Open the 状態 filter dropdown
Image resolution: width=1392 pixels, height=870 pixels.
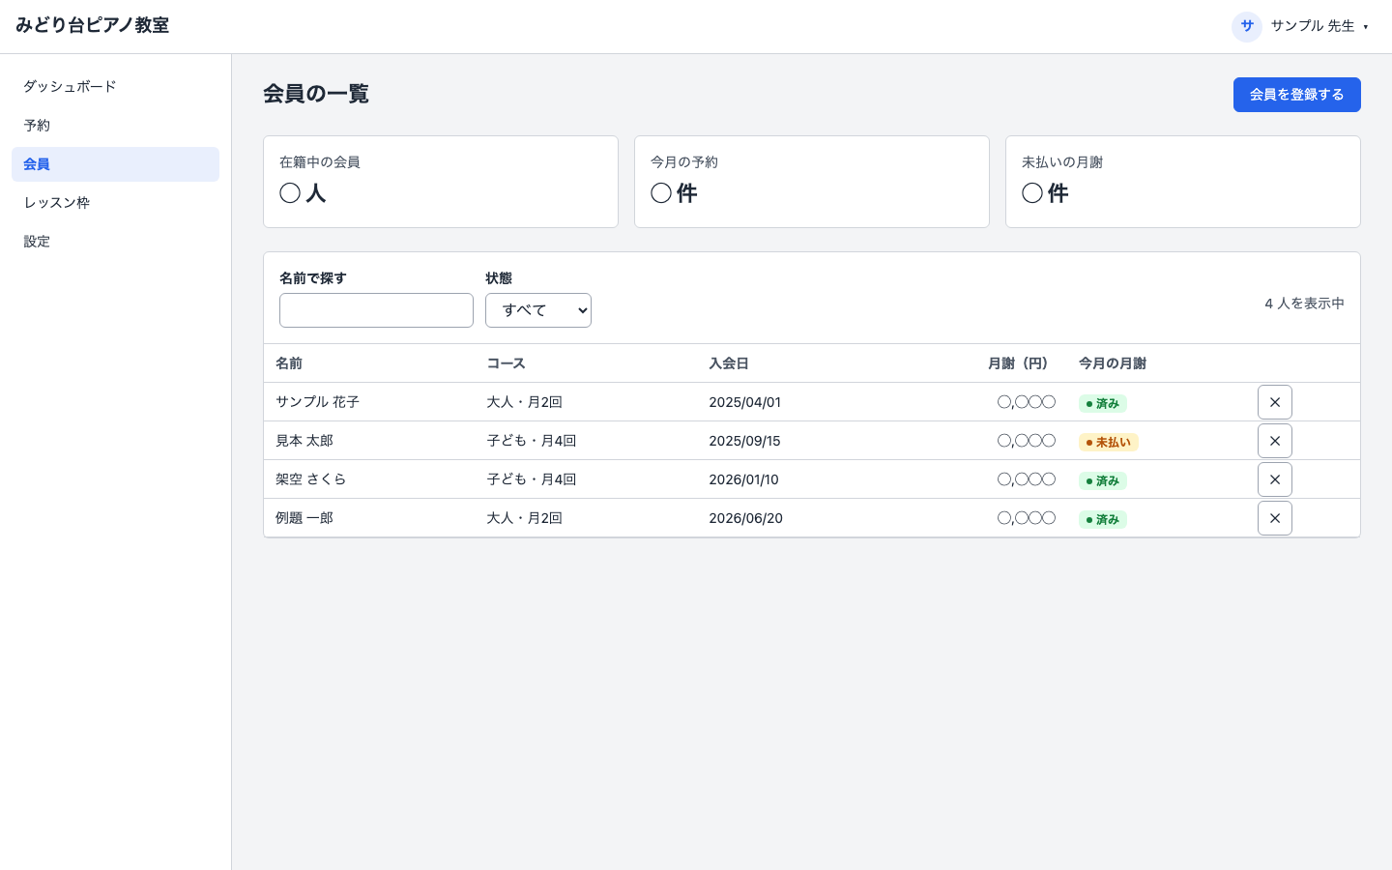tap(538, 310)
